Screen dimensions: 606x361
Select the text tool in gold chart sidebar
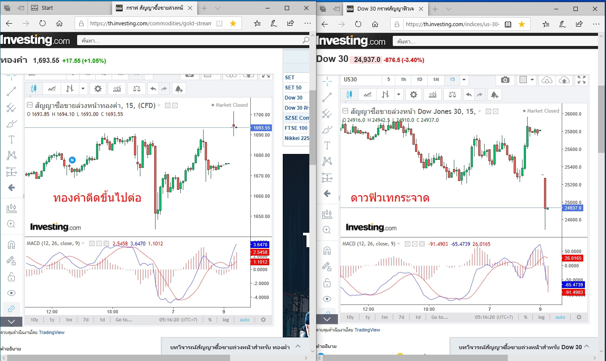[11, 140]
